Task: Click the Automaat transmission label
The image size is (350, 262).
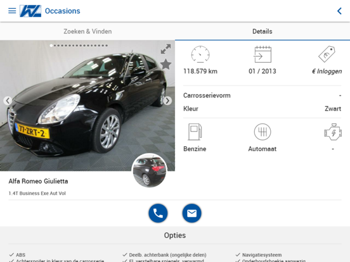Action: (262, 149)
